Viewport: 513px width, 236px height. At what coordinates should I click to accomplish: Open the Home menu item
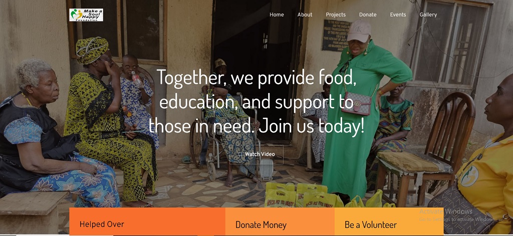point(277,14)
